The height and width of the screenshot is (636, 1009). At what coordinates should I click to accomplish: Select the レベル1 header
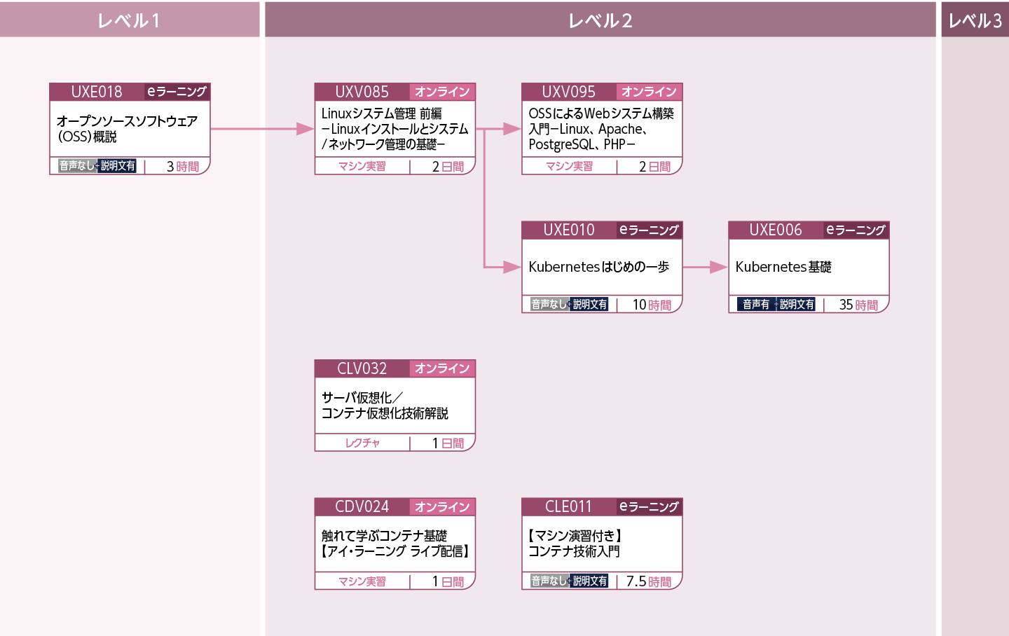click(x=130, y=18)
